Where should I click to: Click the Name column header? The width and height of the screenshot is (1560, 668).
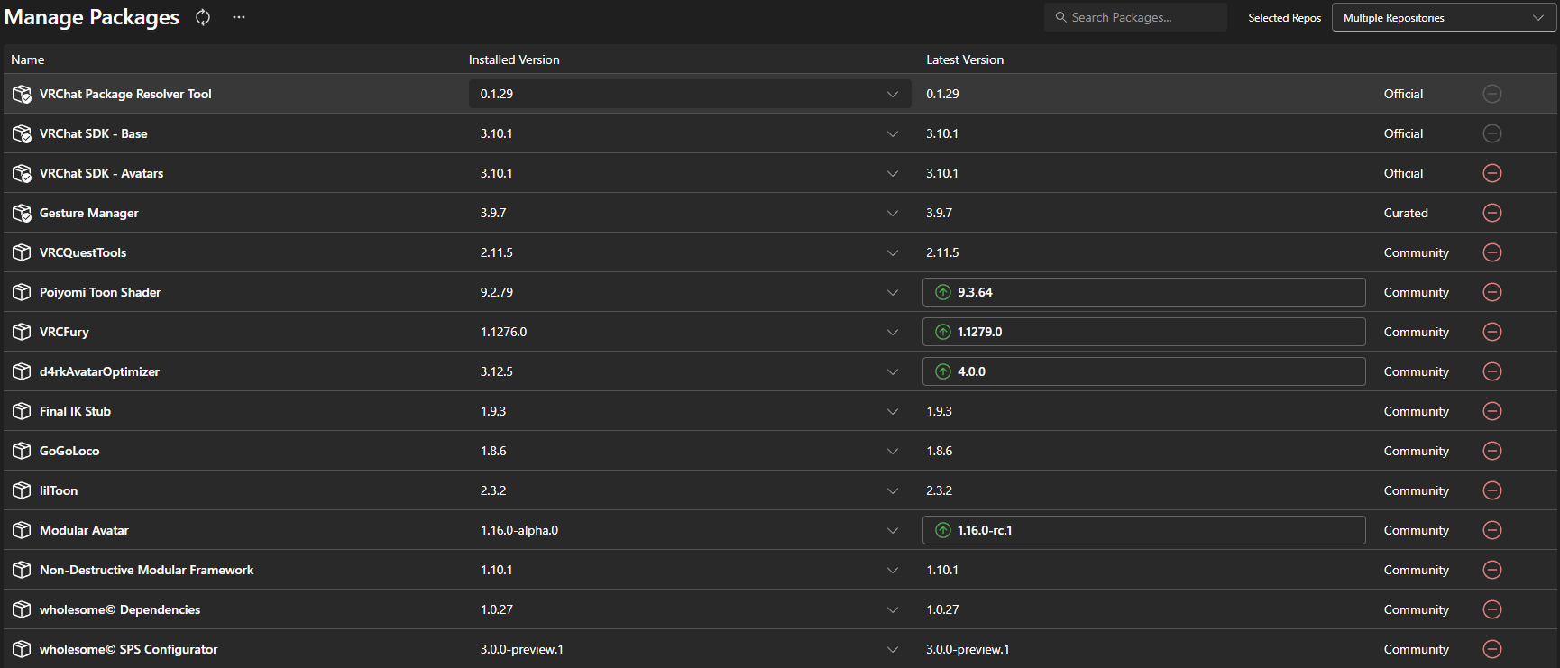coord(28,59)
